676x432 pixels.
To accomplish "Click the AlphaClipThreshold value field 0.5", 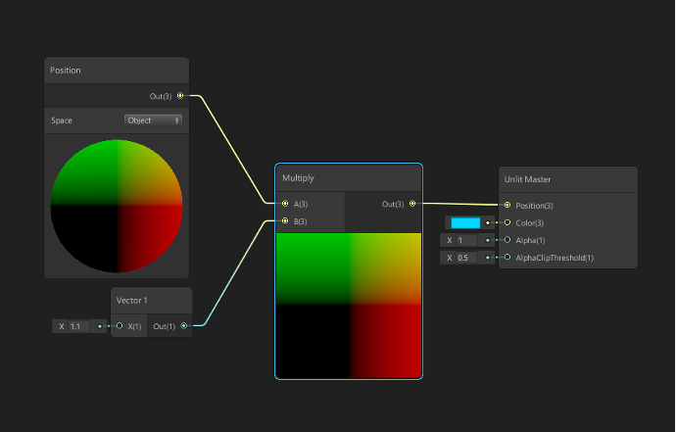I will pyautogui.click(x=464, y=258).
